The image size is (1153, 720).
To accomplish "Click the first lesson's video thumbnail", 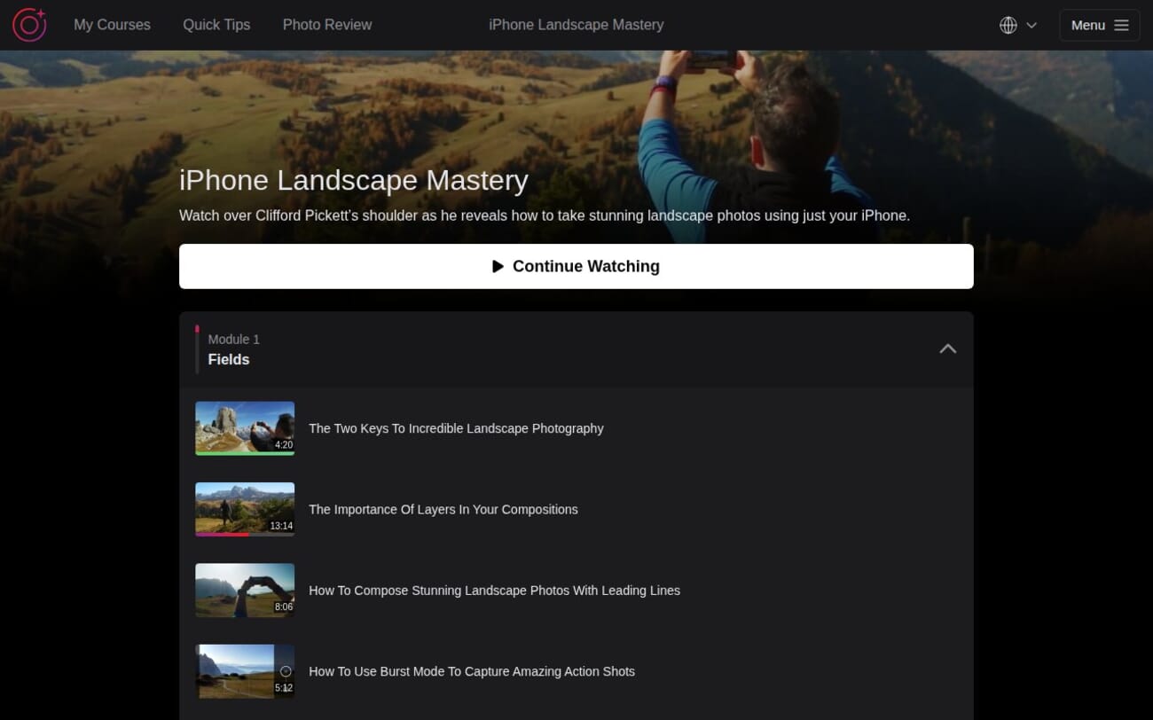I will (x=245, y=428).
